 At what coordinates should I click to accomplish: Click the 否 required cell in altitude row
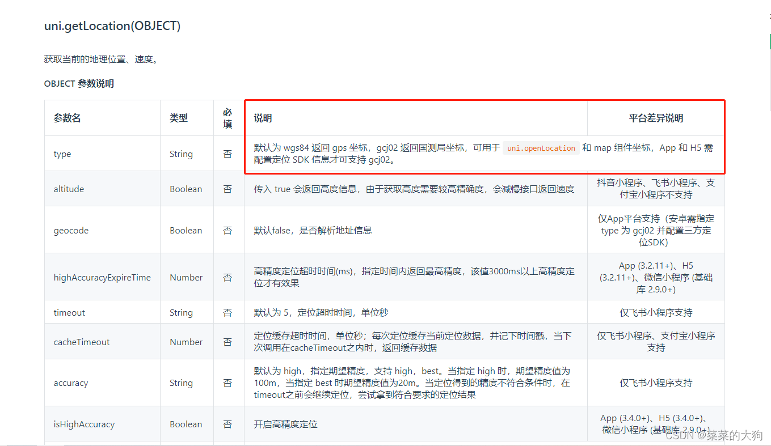pyautogui.click(x=227, y=189)
